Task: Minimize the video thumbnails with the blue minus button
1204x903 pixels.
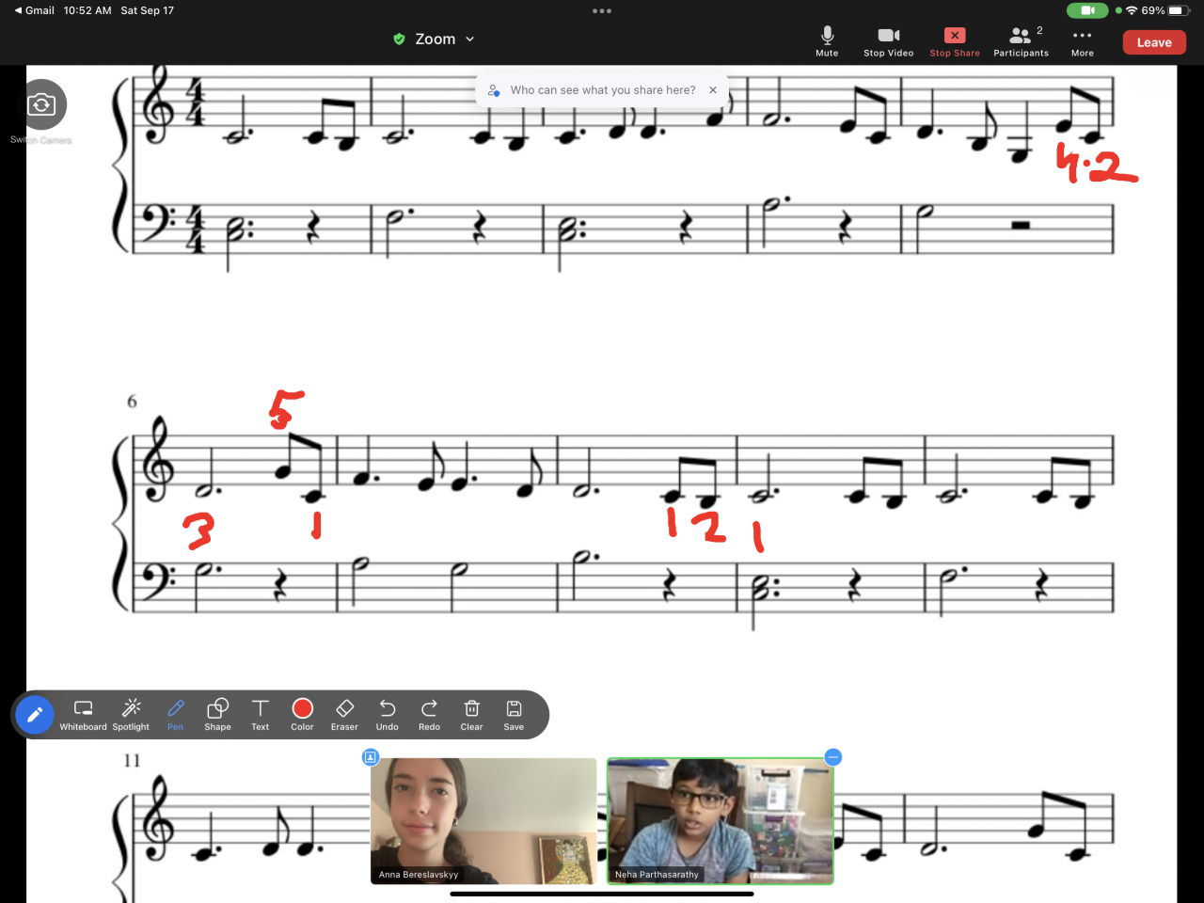Action: (832, 757)
